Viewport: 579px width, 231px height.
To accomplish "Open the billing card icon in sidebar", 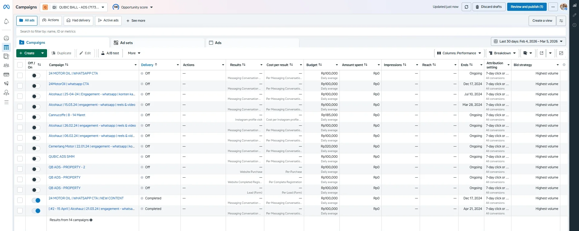I will pyautogui.click(x=6, y=74).
